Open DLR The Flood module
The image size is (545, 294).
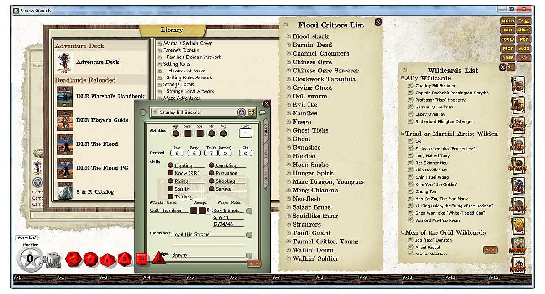tap(97, 144)
